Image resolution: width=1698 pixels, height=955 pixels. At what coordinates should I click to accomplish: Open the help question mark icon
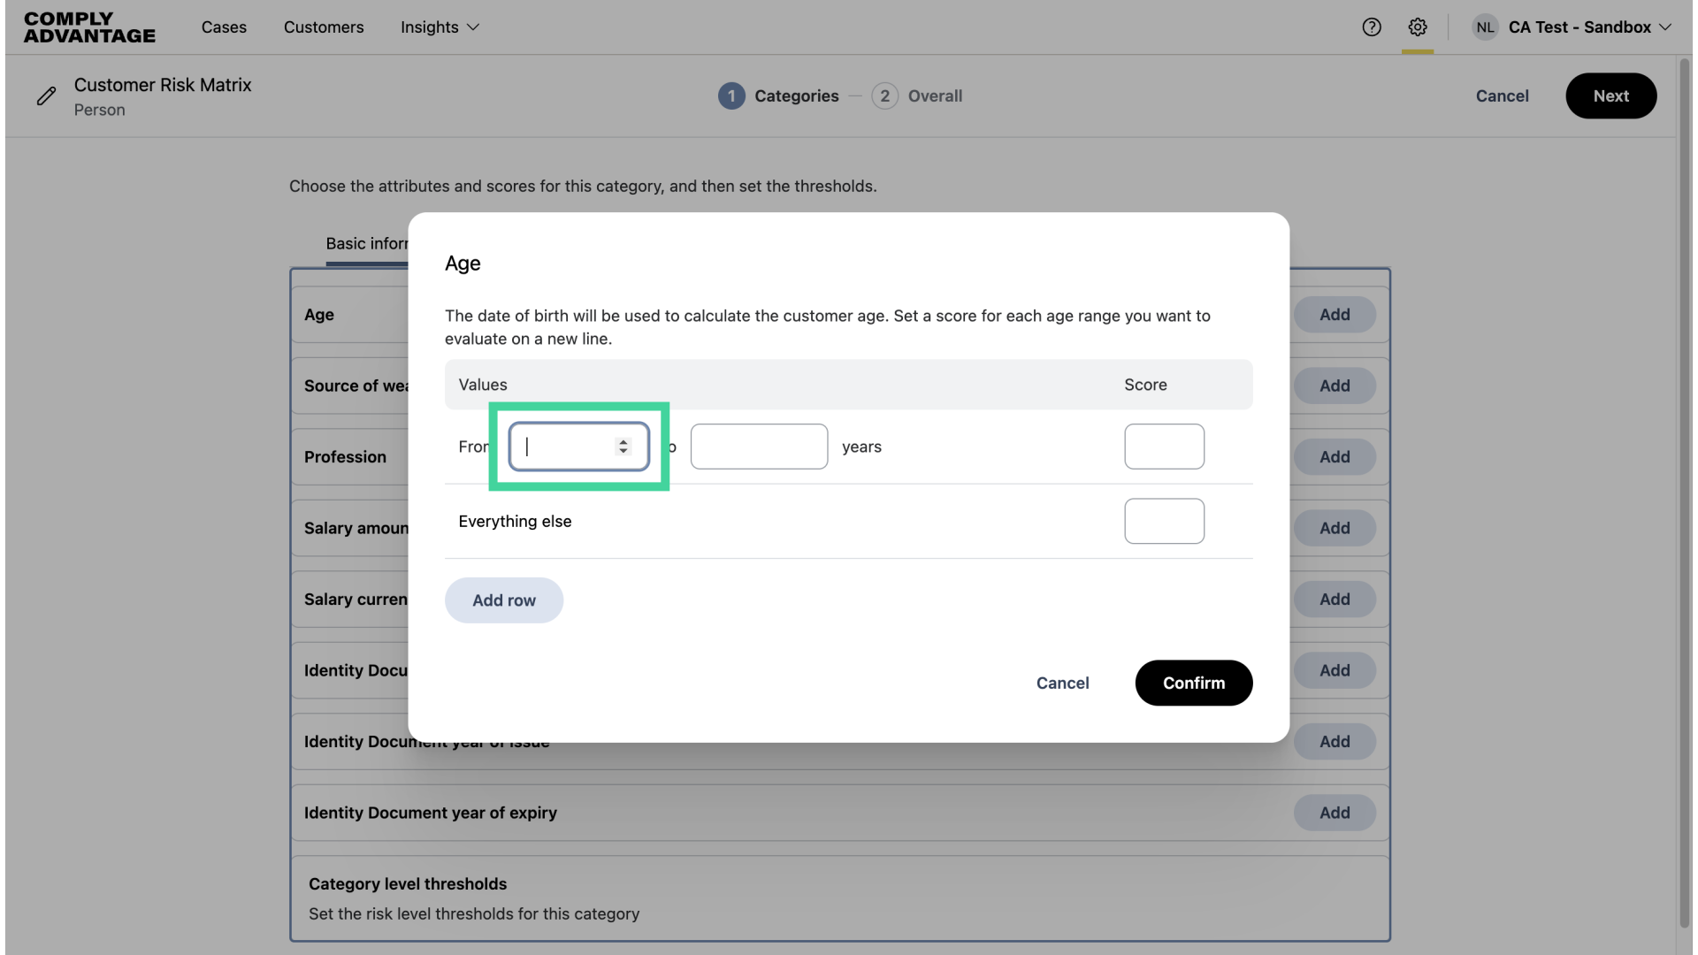point(1372,27)
